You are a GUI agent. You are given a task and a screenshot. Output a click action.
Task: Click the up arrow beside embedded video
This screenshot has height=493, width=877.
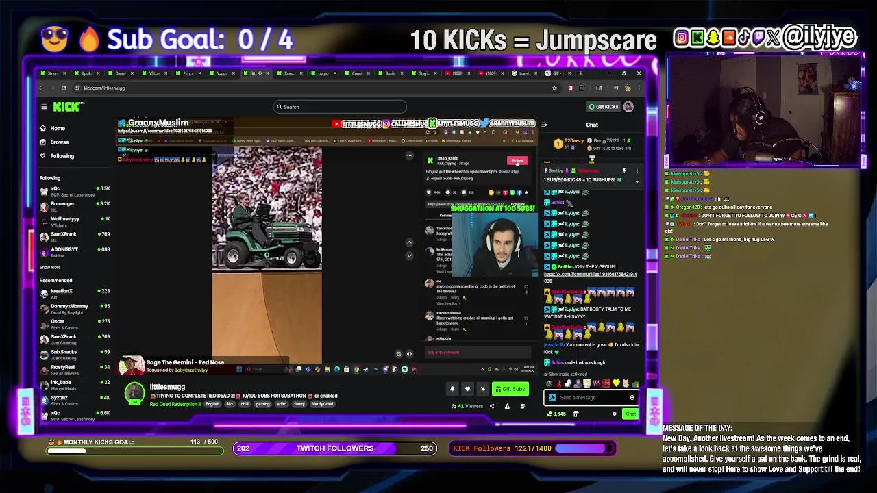pyautogui.click(x=409, y=242)
